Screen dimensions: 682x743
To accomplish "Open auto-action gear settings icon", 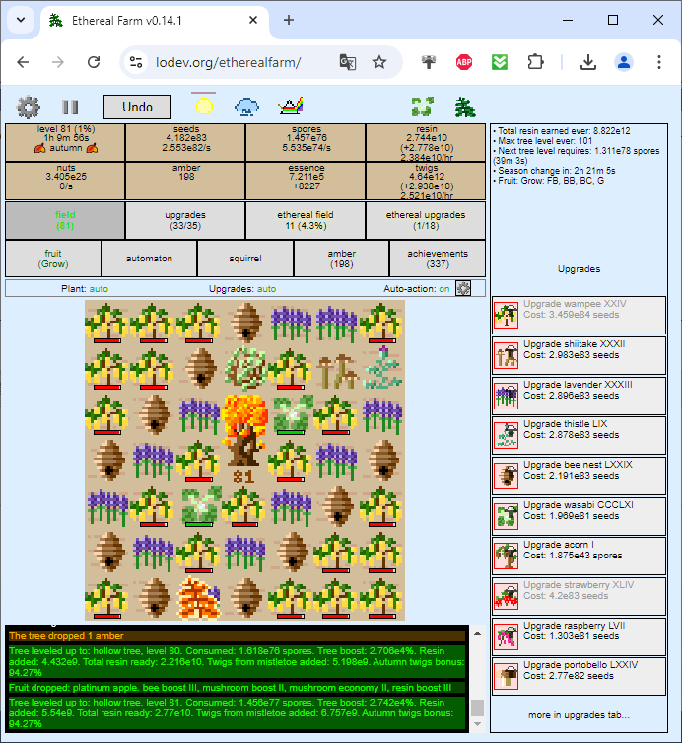I will (463, 288).
